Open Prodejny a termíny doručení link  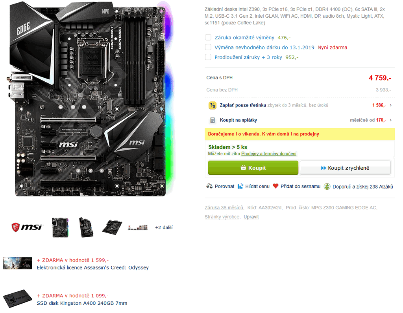click(x=268, y=154)
